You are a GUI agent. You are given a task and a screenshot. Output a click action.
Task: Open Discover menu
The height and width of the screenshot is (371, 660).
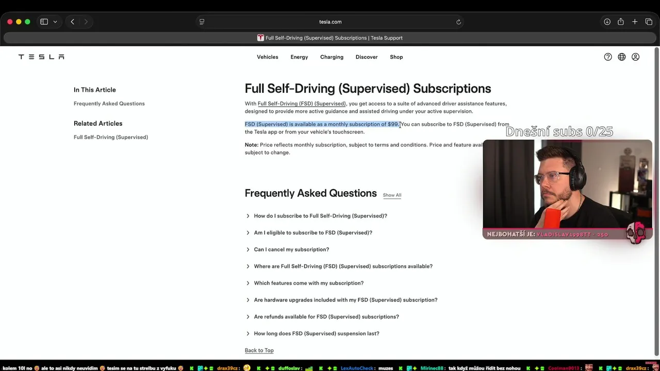(x=367, y=57)
